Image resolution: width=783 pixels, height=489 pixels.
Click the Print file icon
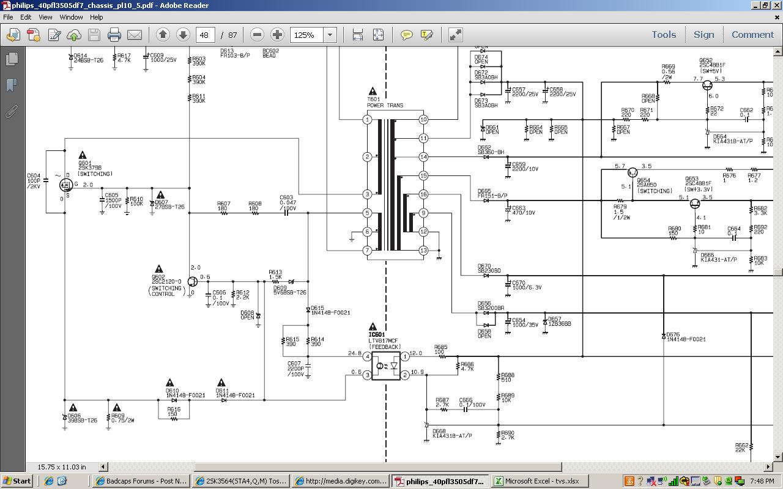click(114, 35)
